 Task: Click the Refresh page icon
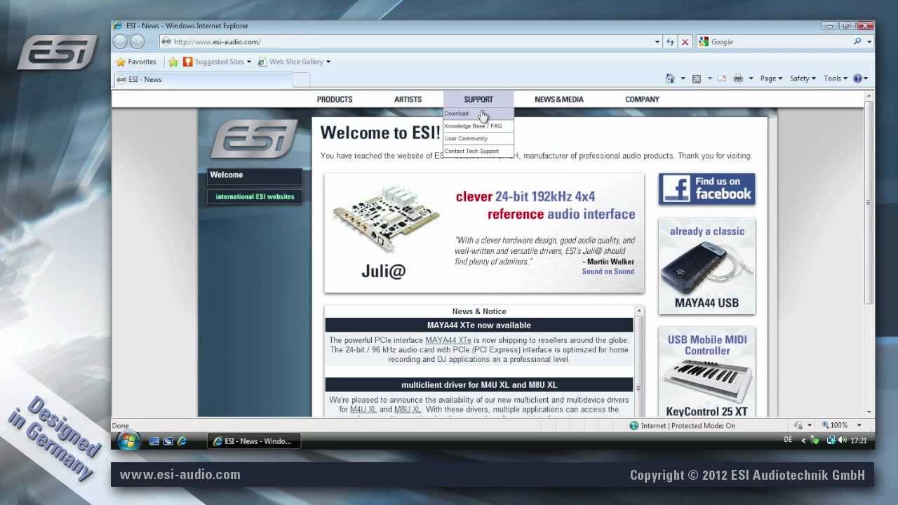671,42
